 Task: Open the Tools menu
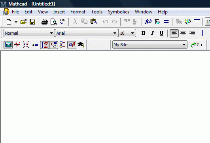coord(97,12)
